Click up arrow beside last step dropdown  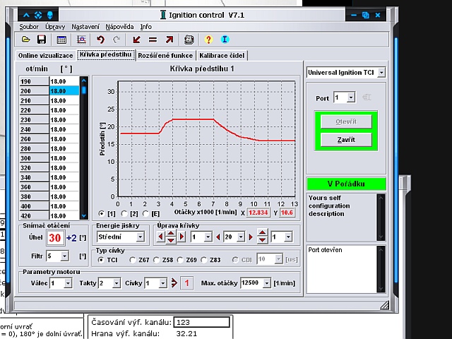pyautogui.click(x=262, y=232)
